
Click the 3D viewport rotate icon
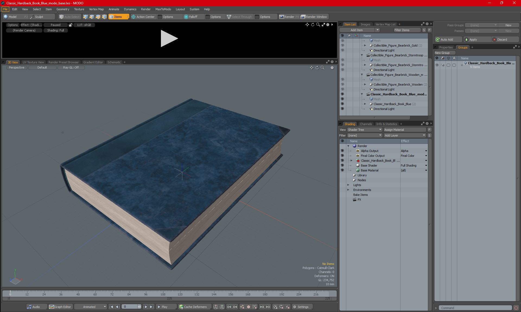[317, 68]
